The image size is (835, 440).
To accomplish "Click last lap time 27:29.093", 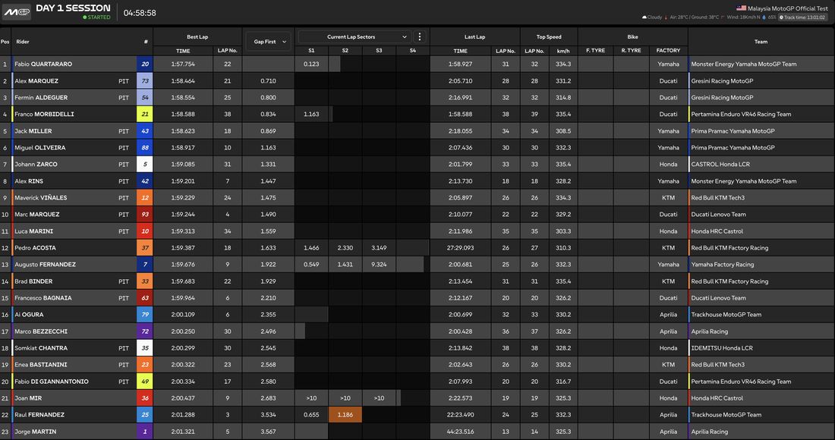I will [x=460, y=247].
